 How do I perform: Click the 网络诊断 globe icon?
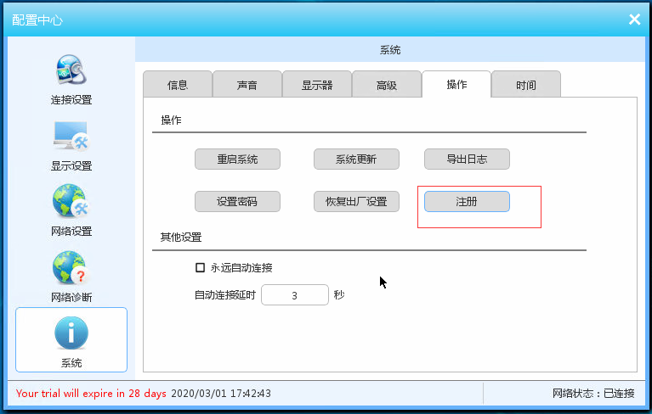pyautogui.click(x=71, y=268)
